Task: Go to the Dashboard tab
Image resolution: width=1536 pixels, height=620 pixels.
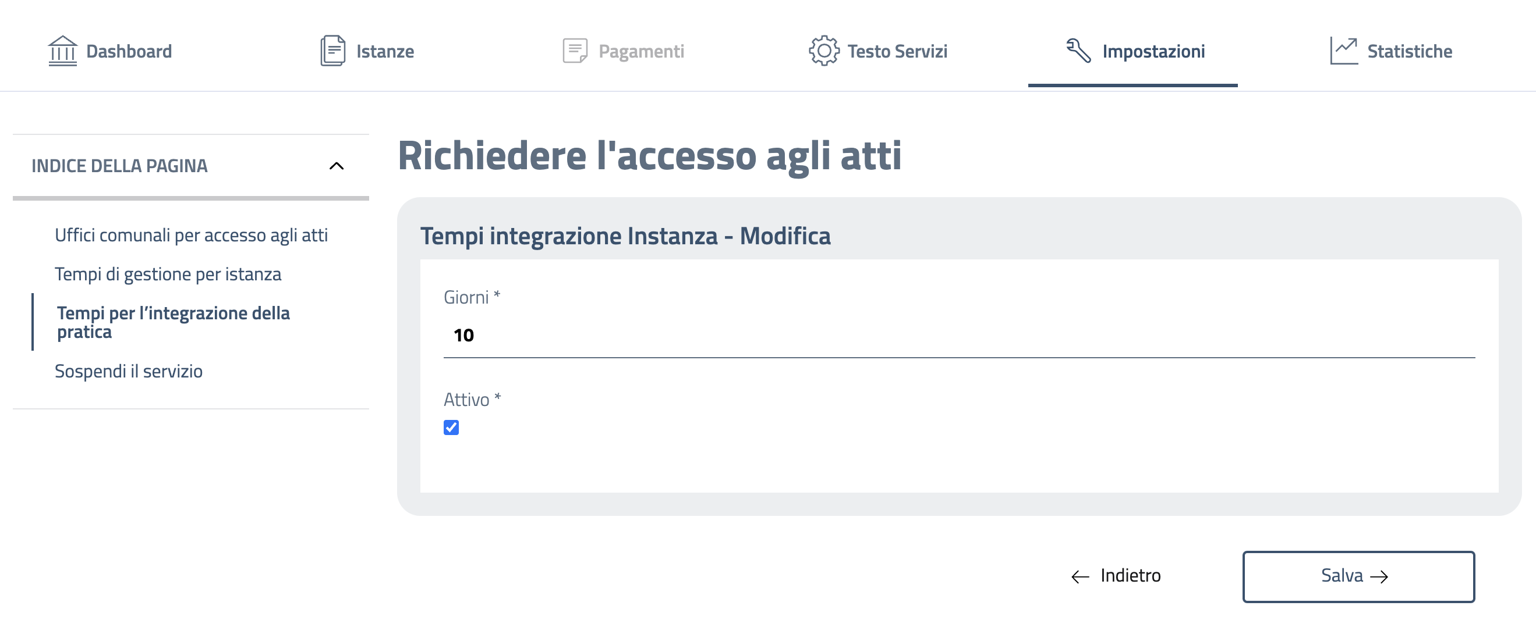Action: [129, 52]
